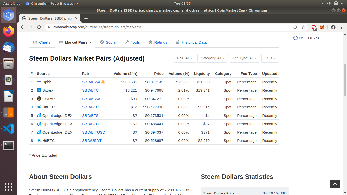Click the Liquidity column header
Image resolution: width=347 pixels, height=195 pixels.
[x=202, y=74]
